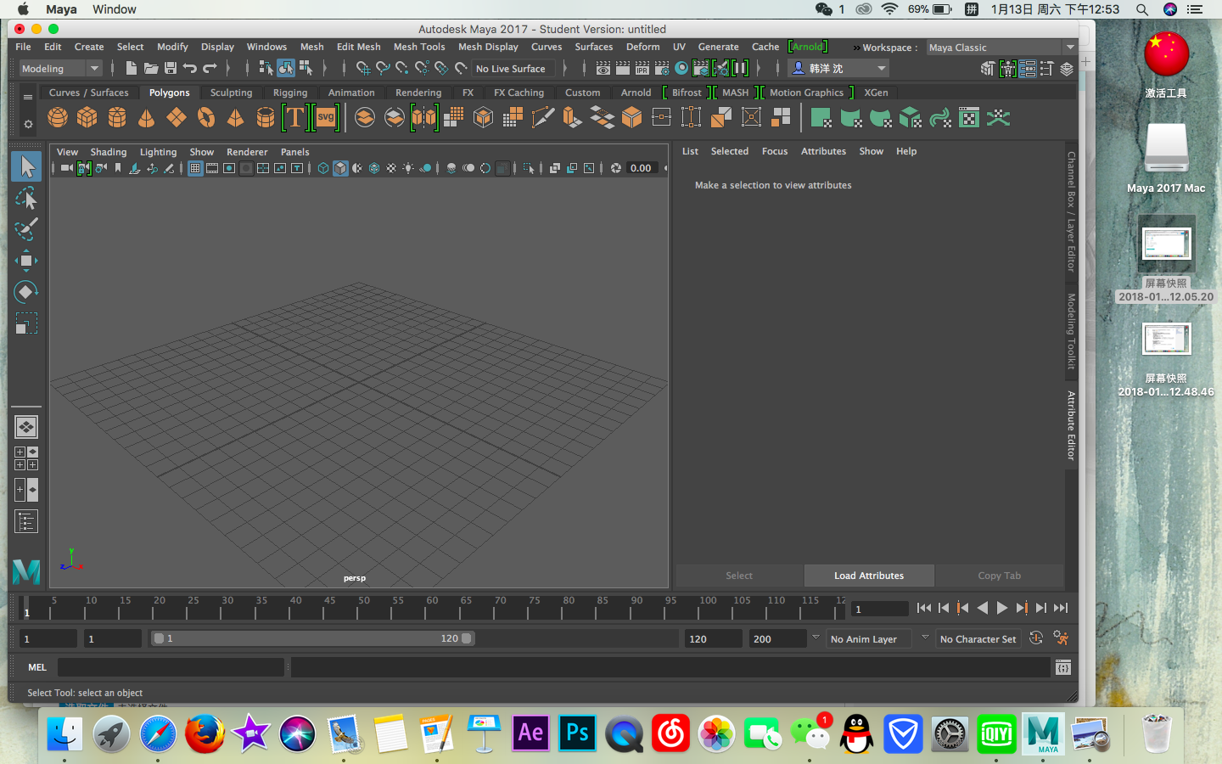The height and width of the screenshot is (764, 1222).
Task: Click the Extrude shelf icon
Action: [572, 117]
